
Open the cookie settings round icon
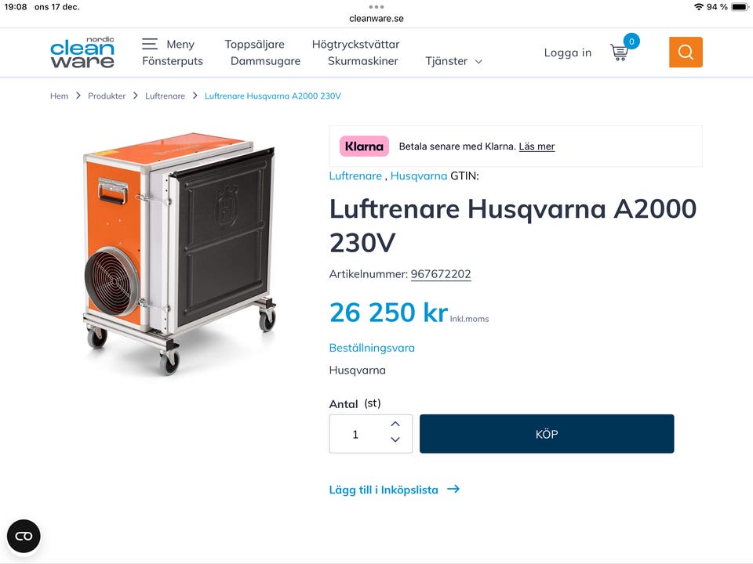[x=24, y=536]
